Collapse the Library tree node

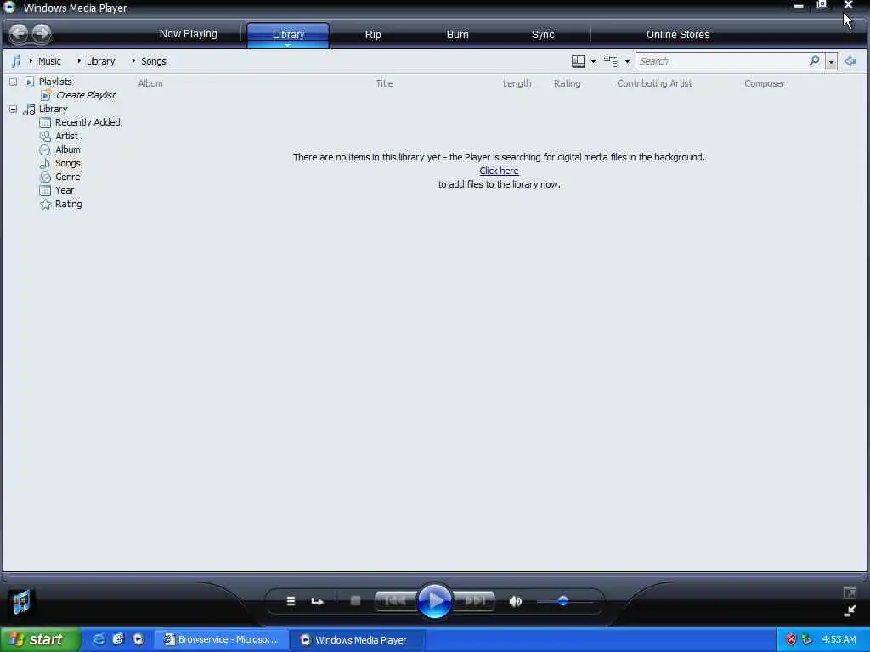[x=13, y=110]
